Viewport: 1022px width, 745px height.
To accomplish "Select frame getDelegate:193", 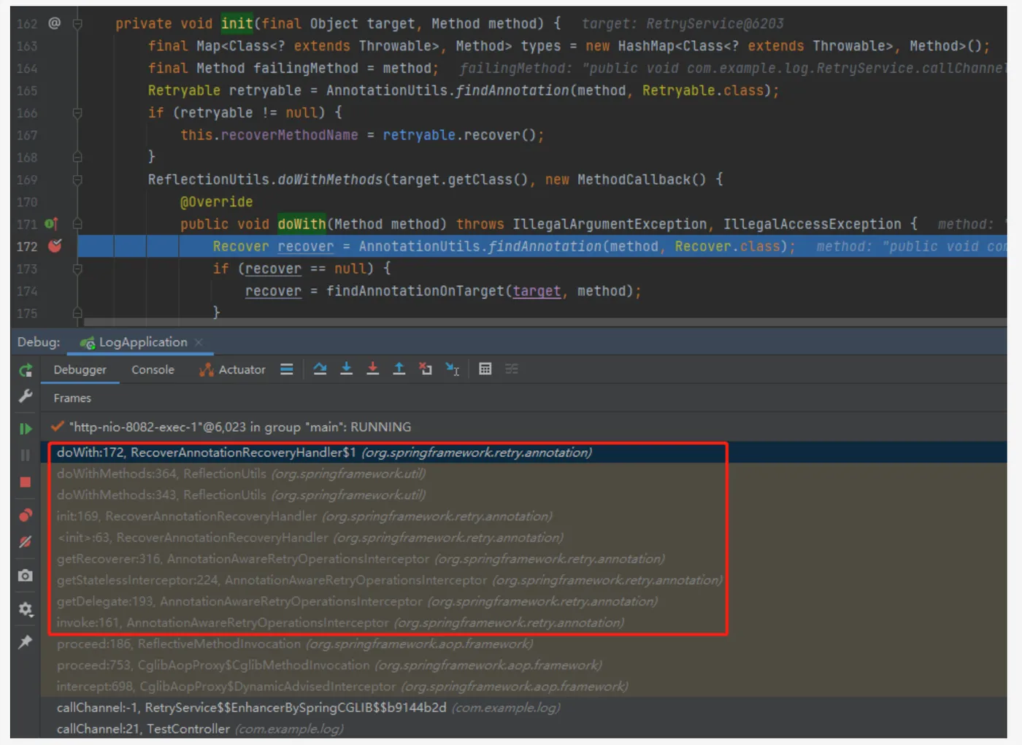I will pos(523,601).
